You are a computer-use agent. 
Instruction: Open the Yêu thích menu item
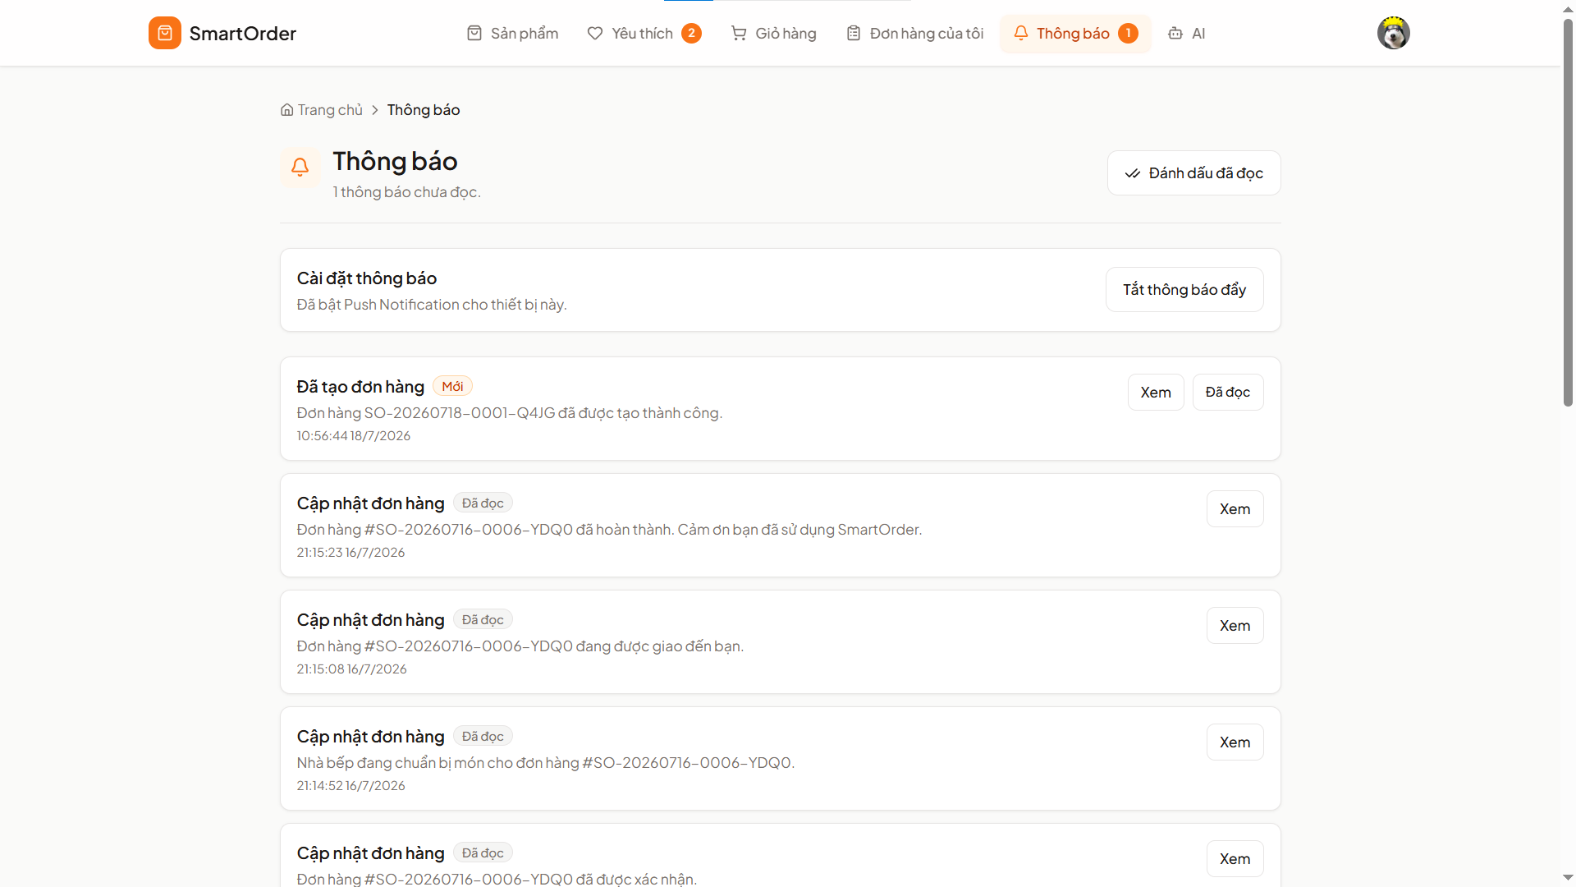pyautogui.click(x=644, y=33)
